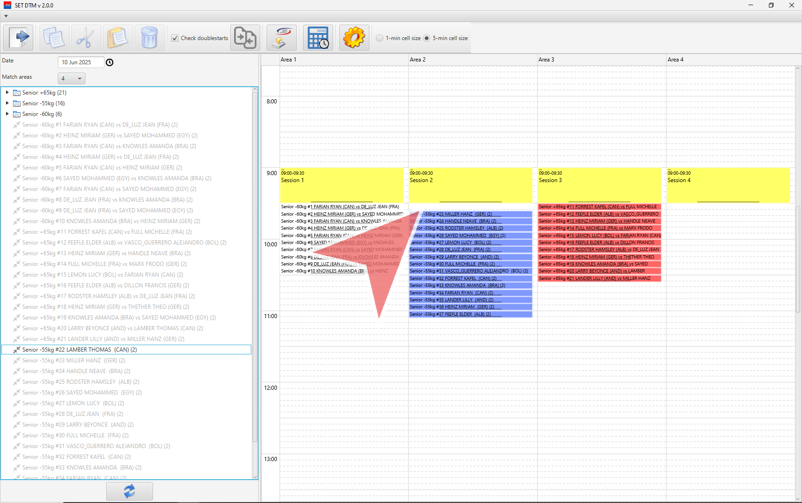Image resolution: width=802 pixels, height=503 pixels.
Task: Open settings with the orange gear icon
Action: tap(354, 38)
